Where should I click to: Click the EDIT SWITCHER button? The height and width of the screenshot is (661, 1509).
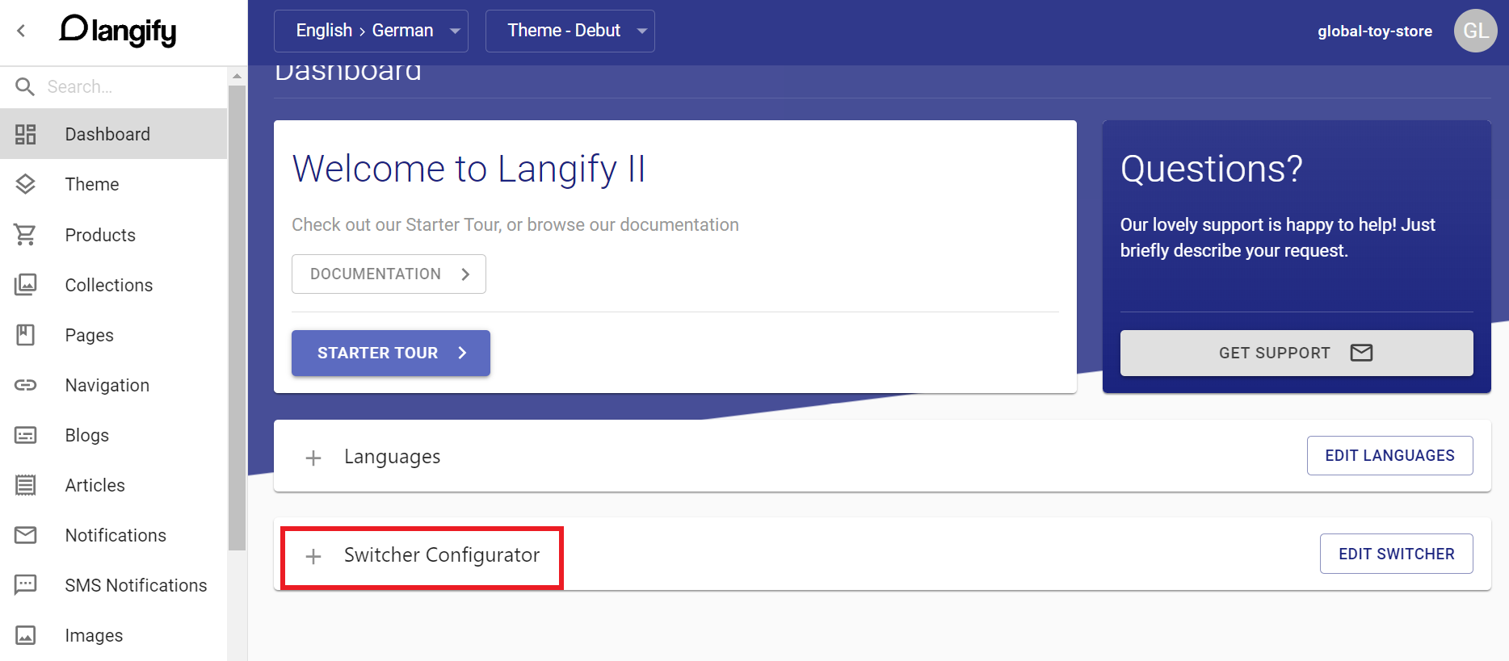point(1396,554)
